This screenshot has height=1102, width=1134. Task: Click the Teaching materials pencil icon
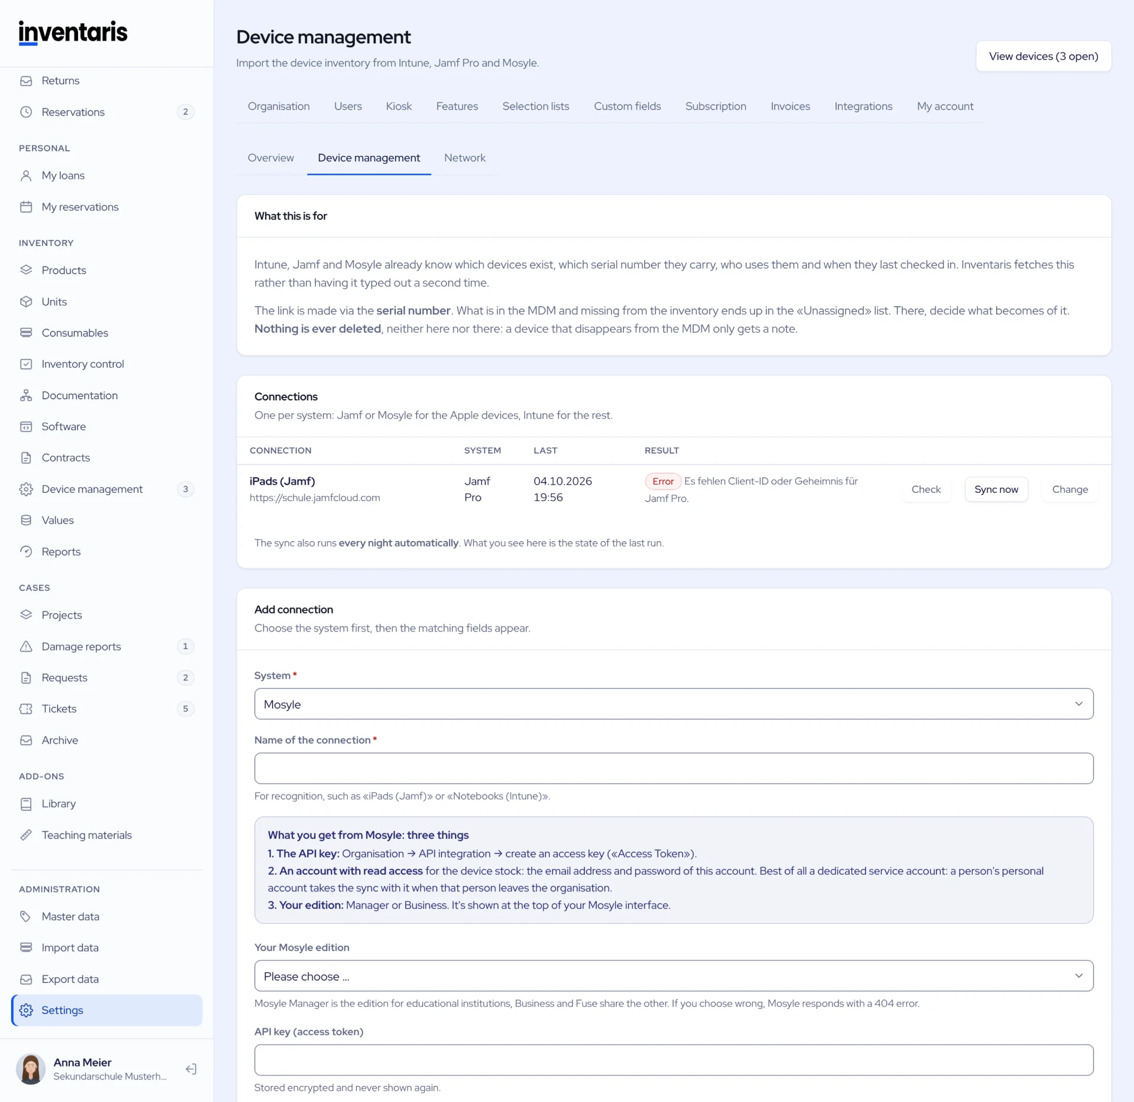pos(26,835)
